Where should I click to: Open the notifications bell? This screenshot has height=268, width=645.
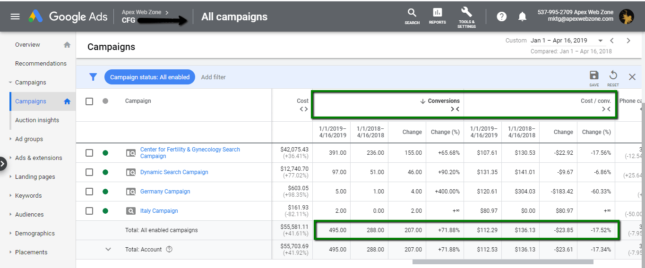(x=522, y=17)
